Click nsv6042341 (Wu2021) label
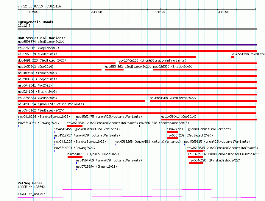This screenshot has width=265, height=201. (35, 85)
